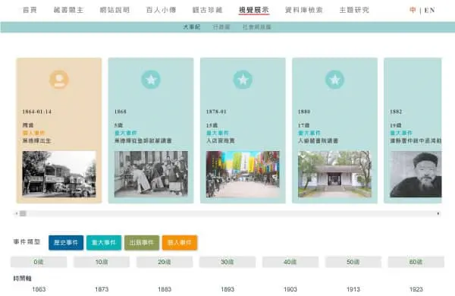Jump to the 50歲 age marker
Viewport: 455px width, 296px height.
click(x=353, y=262)
